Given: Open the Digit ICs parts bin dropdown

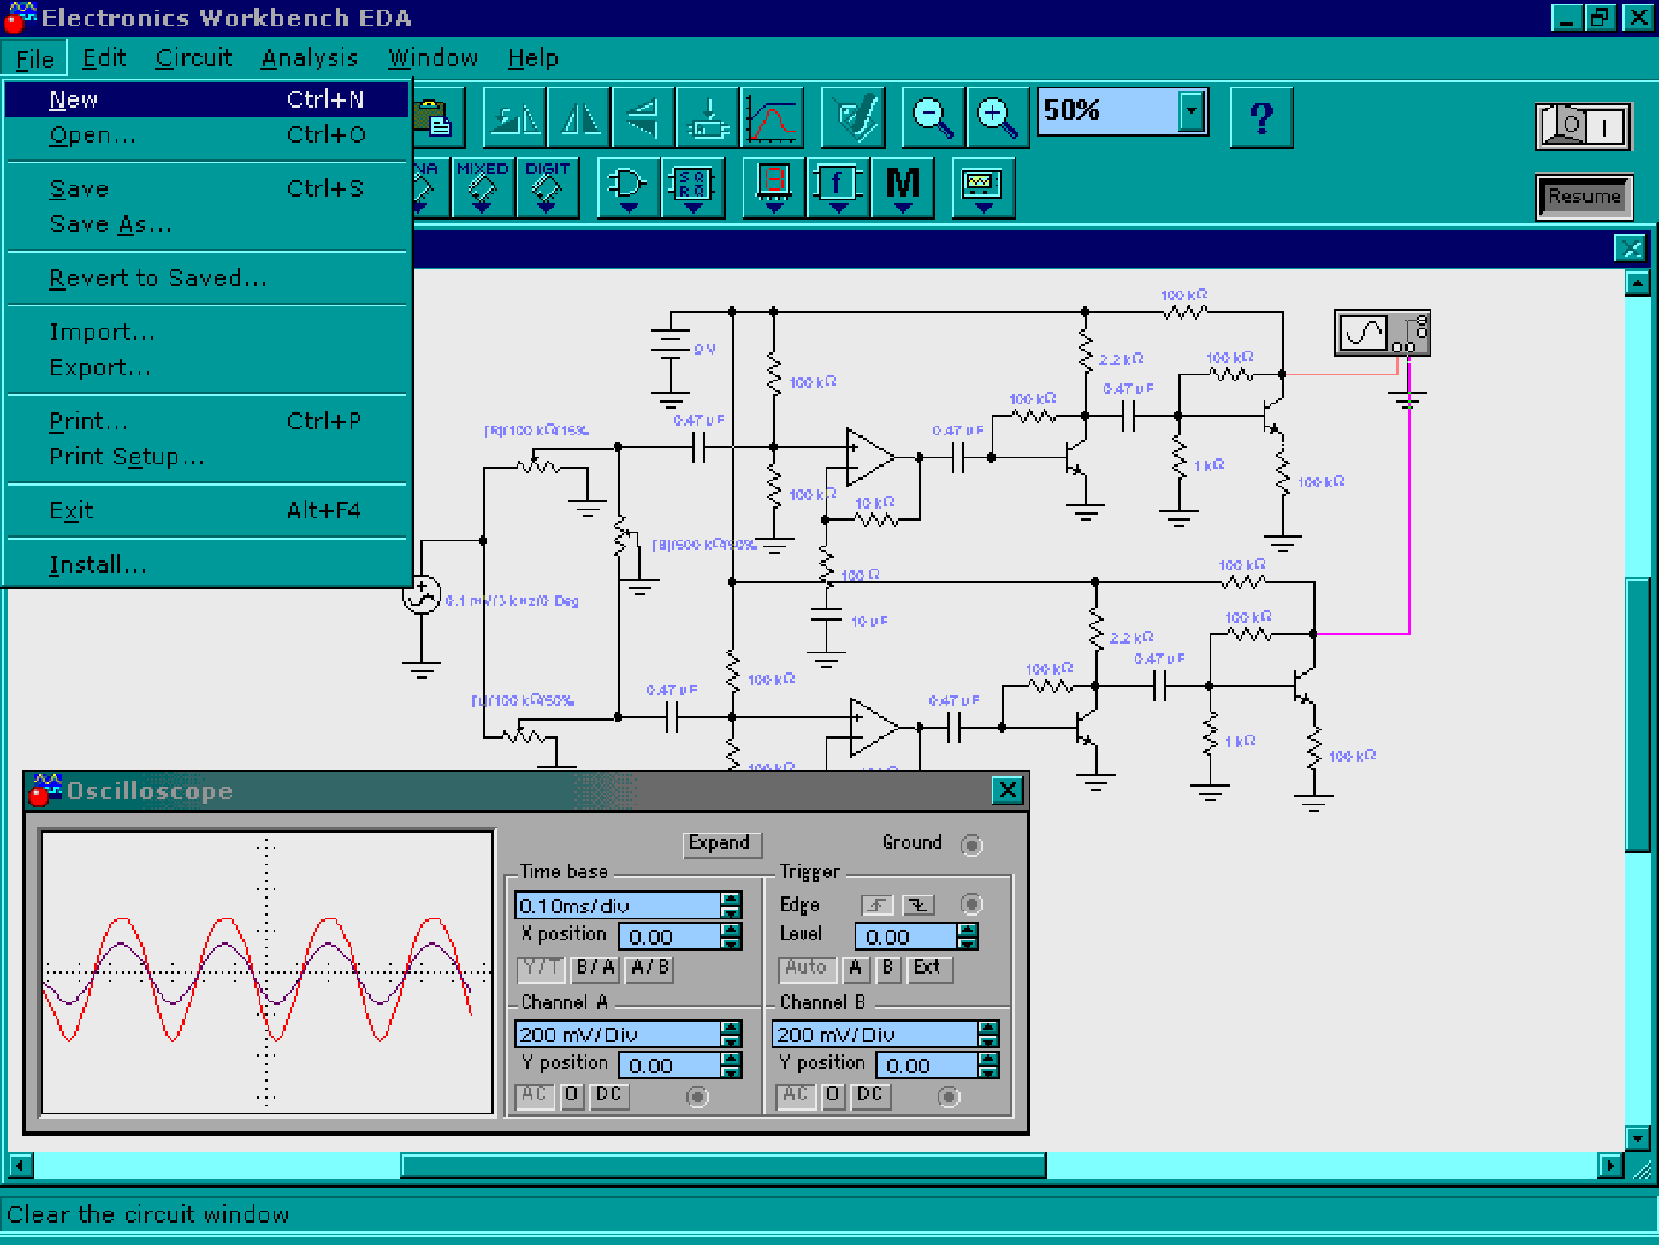Looking at the screenshot, I should tap(547, 187).
